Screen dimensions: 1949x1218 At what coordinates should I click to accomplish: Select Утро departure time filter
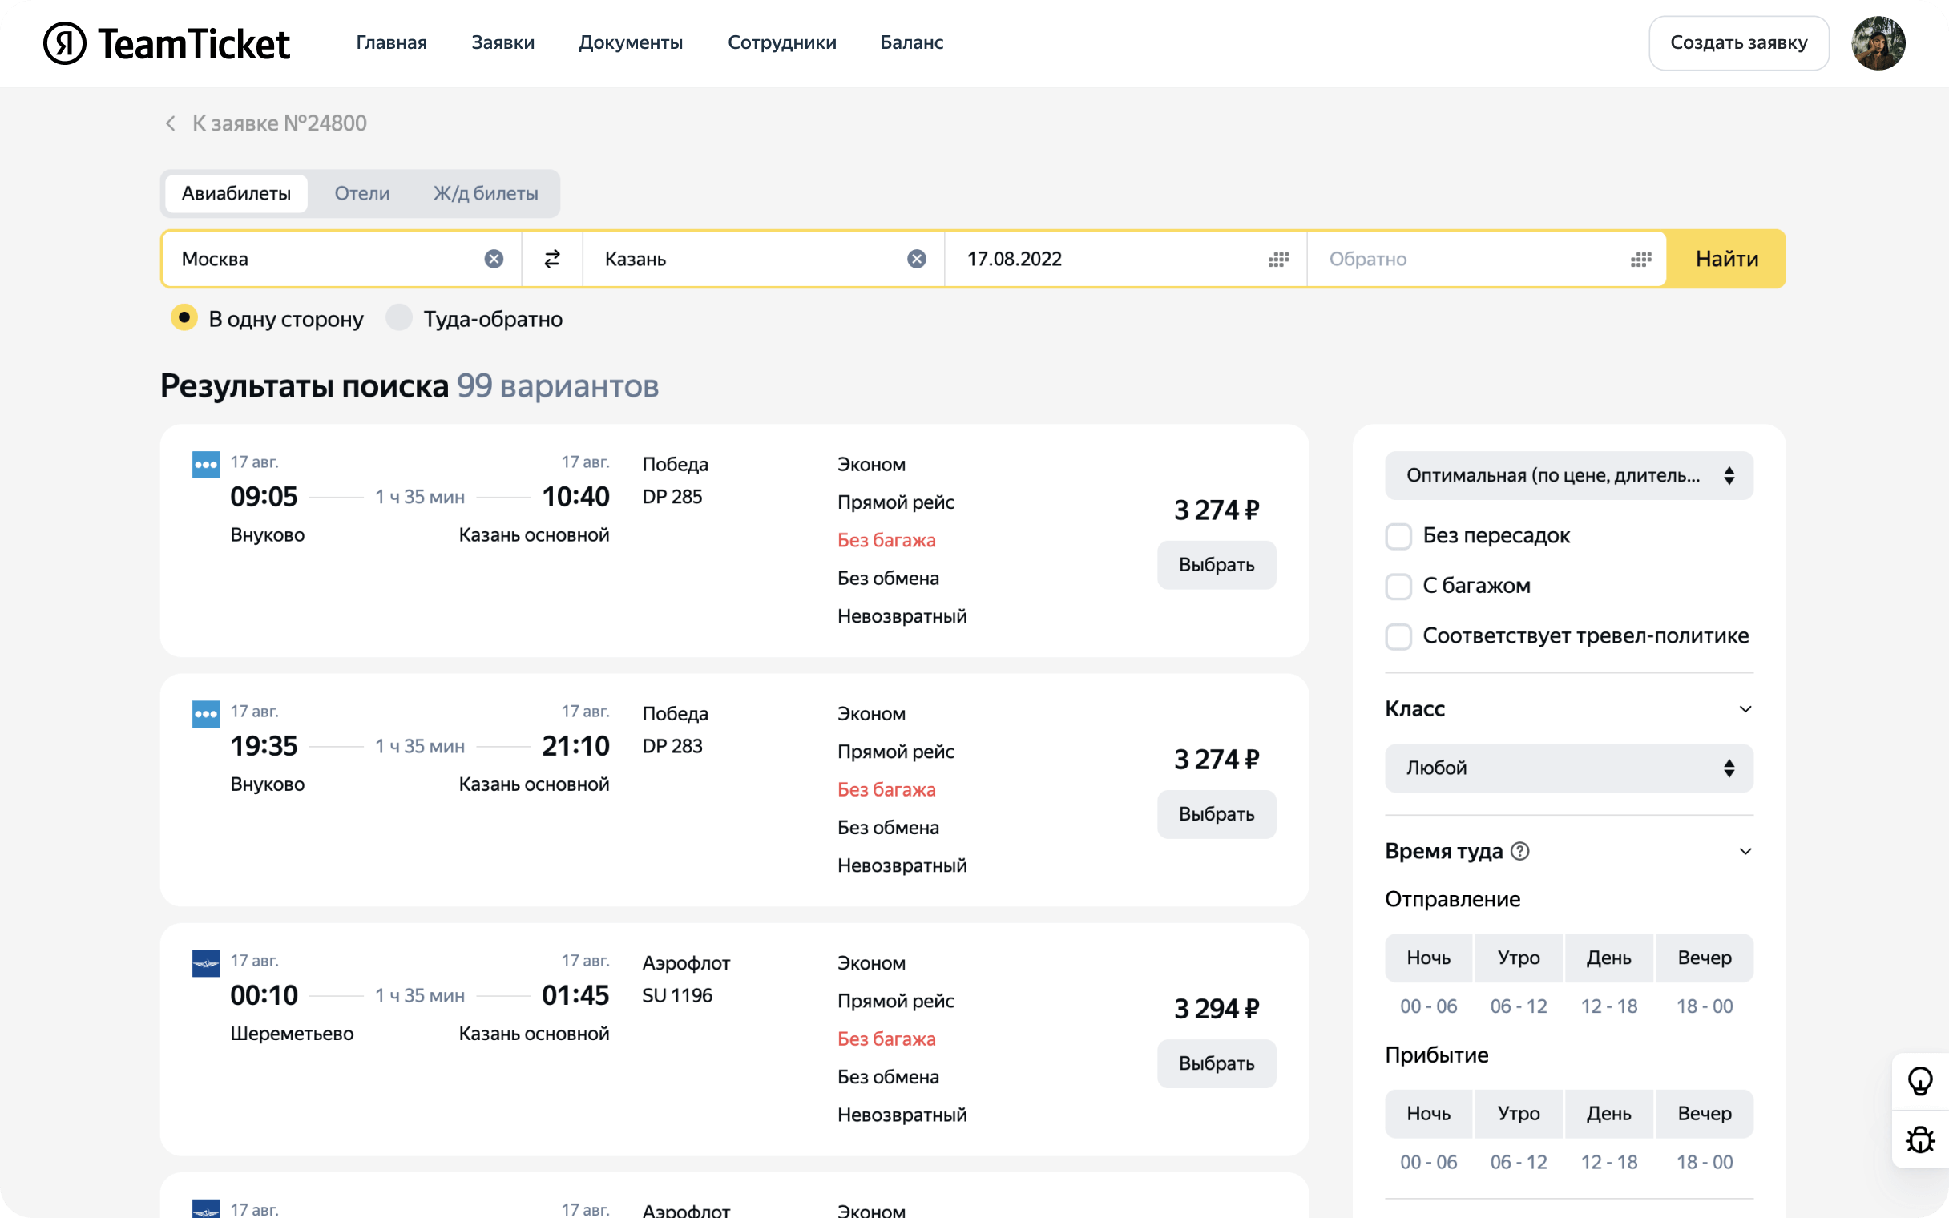click(1518, 958)
